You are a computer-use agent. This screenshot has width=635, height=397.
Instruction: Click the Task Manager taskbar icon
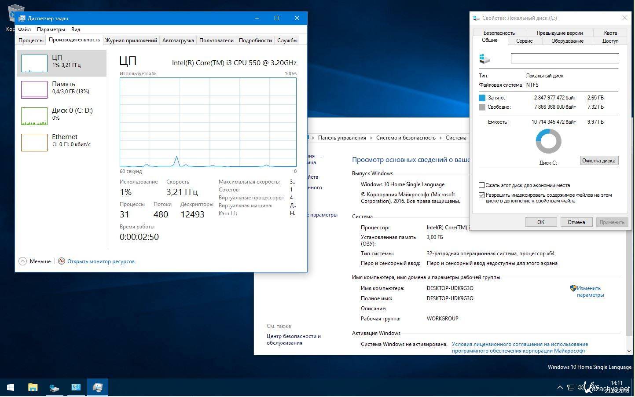pyautogui.click(x=97, y=387)
